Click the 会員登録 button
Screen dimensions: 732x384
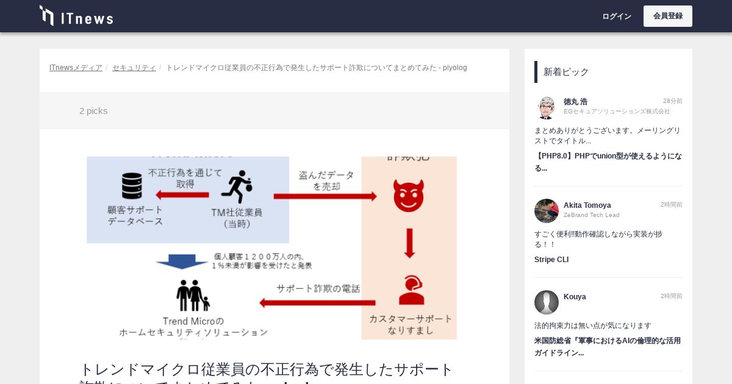(668, 16)
